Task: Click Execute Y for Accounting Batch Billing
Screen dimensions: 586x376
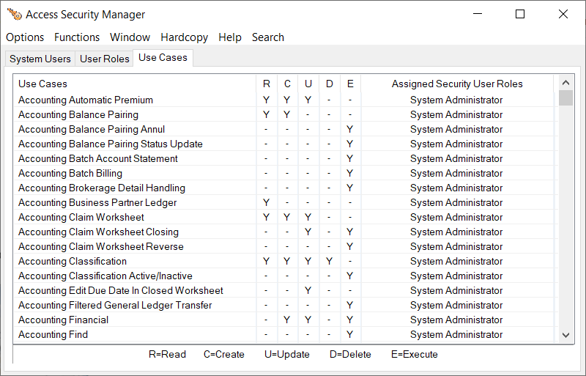Action: click(x=350, y=173)
